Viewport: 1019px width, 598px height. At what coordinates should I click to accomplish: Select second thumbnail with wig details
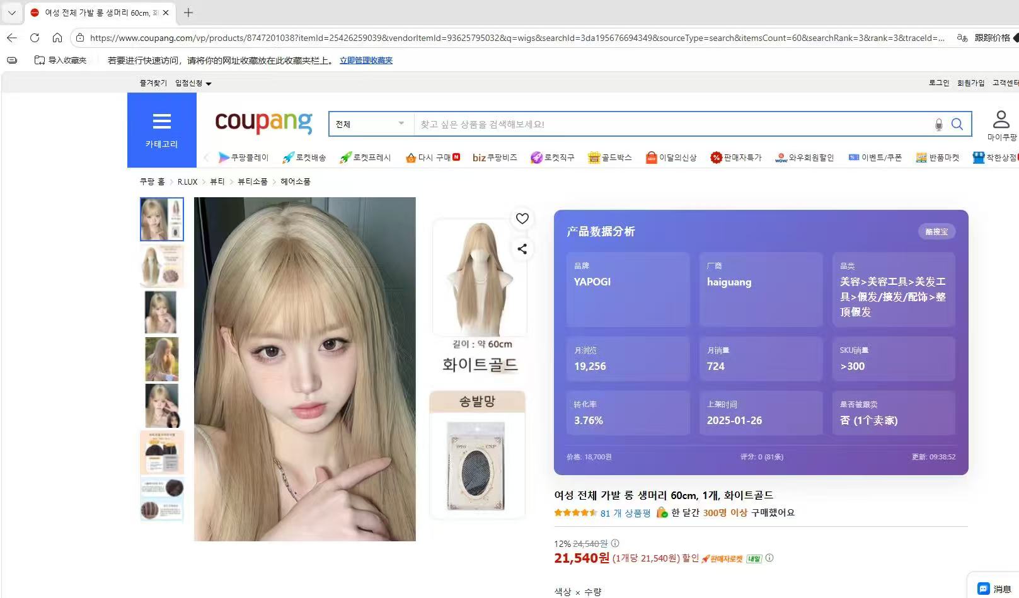click(162, 266)
